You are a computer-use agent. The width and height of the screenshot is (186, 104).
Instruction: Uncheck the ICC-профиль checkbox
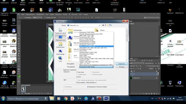click(x=77, y=83)
